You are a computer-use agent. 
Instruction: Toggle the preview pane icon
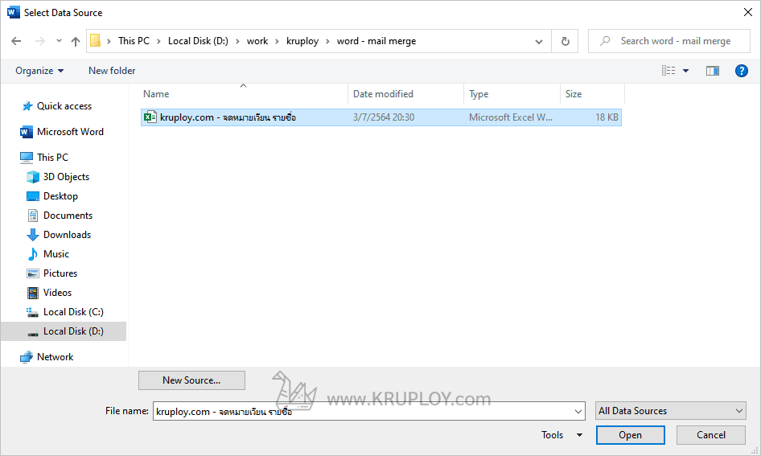(x=712, y=71)
